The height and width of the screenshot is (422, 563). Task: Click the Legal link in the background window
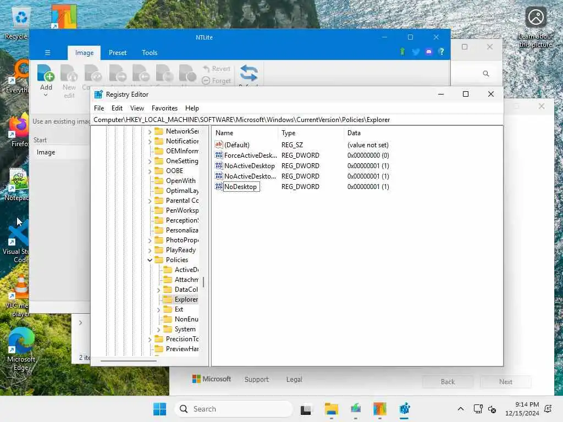coord(294,379)
